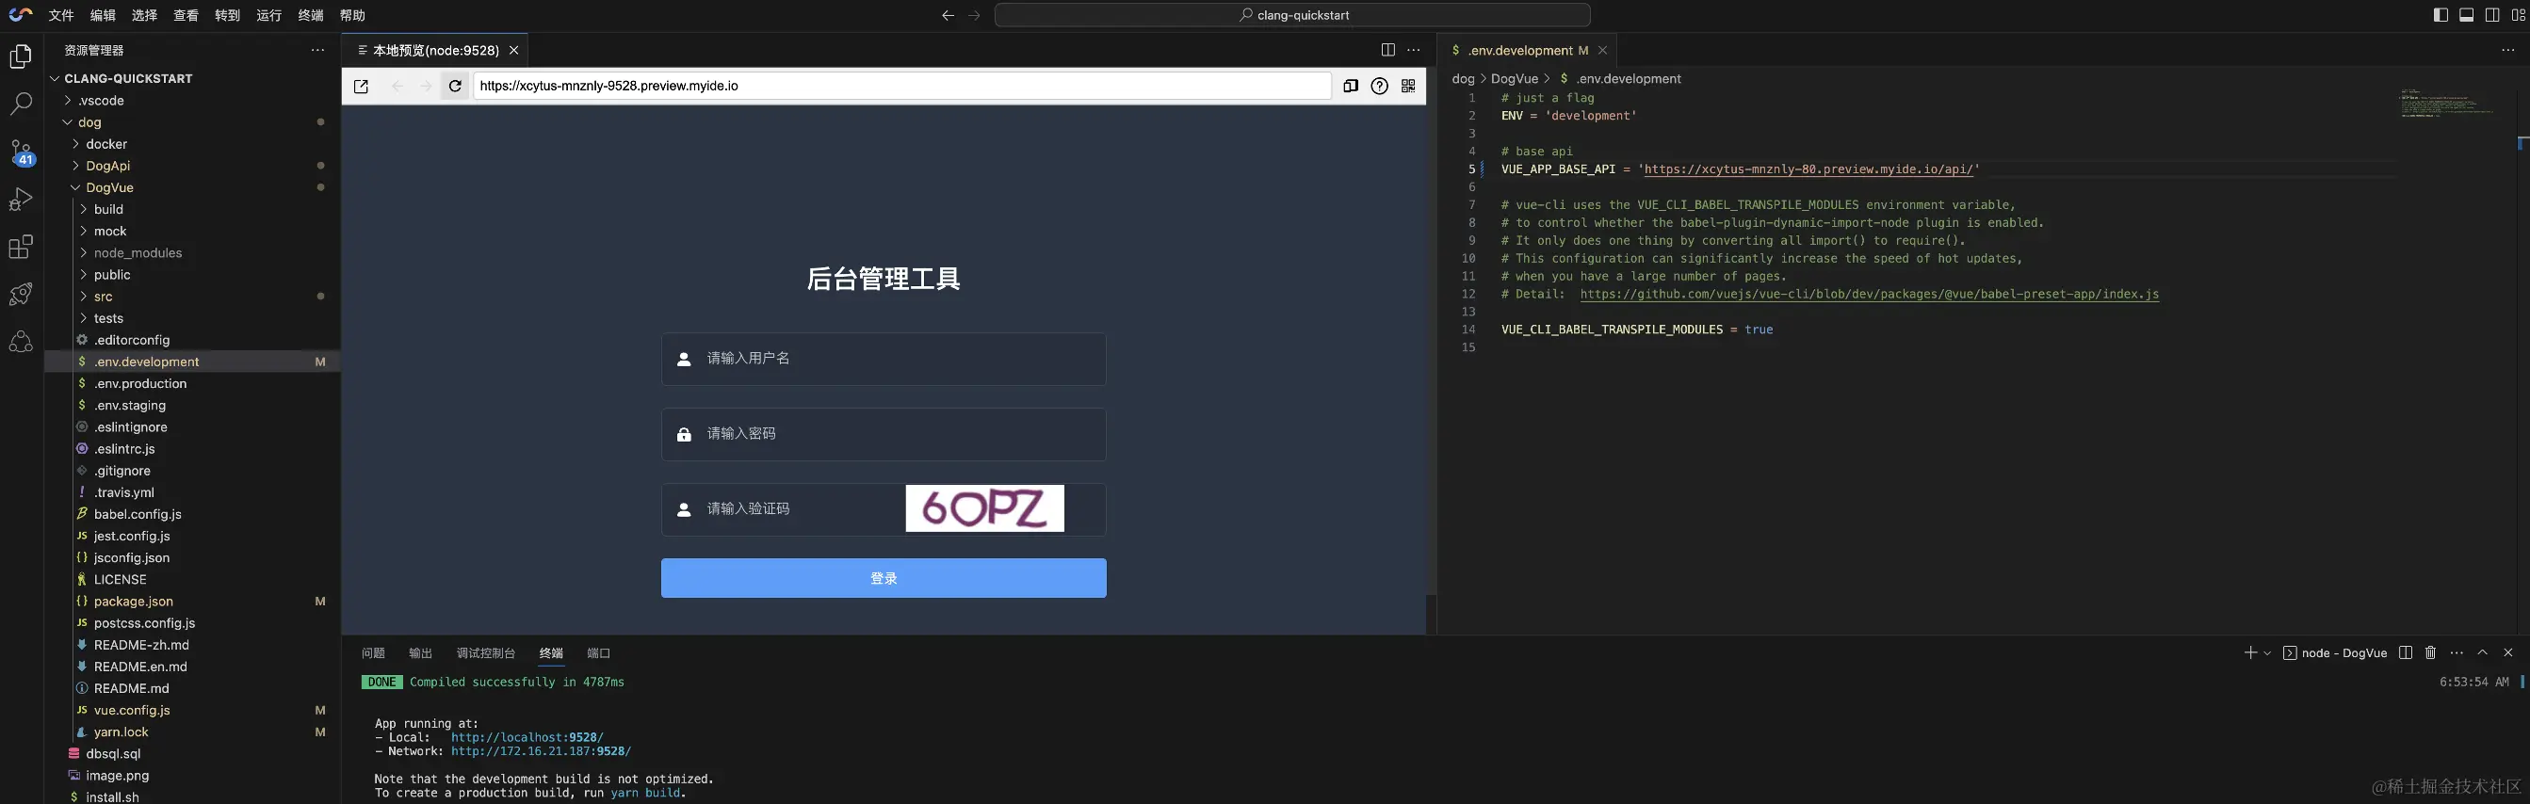
Task: Open the Explorer view in activity bar
Action: tap(21, 56)
